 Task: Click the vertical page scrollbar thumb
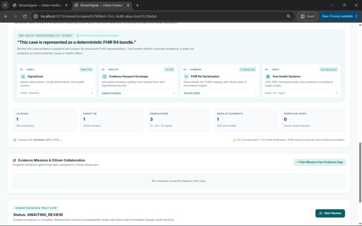click(360, 173)
